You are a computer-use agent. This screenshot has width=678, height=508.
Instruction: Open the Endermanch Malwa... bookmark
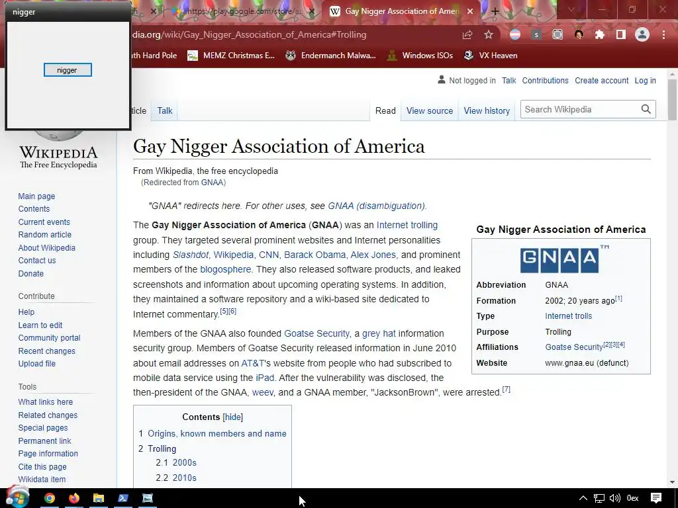330,56
